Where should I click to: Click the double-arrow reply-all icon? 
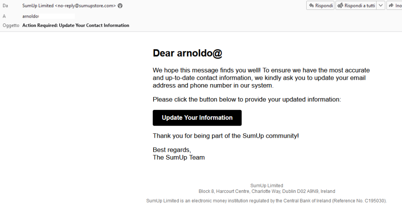[340, 5]
